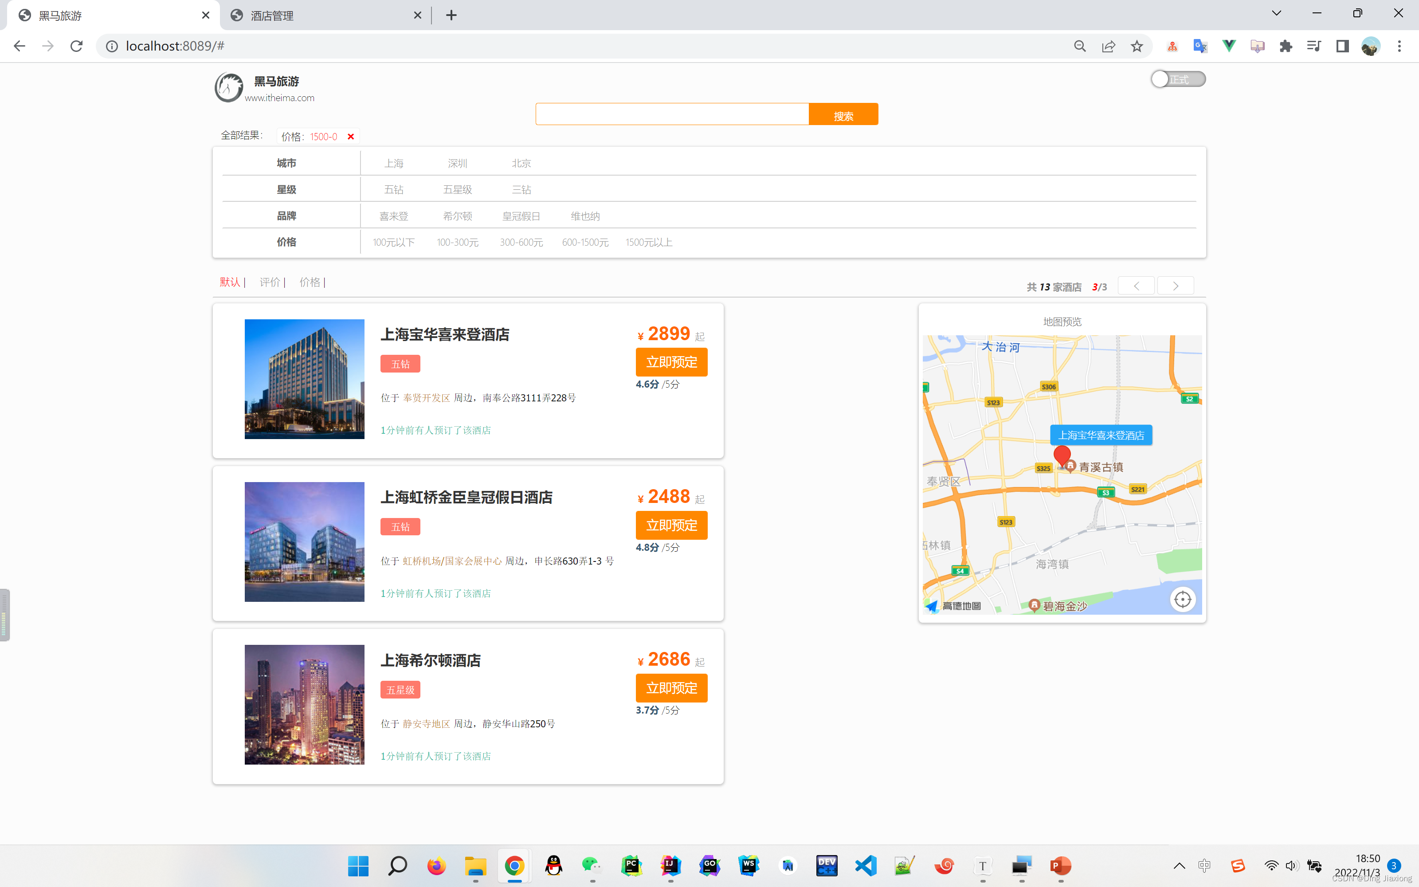The image size is (1419, 887).
Task: Go to previous results page arrow
Action: (1137, 287)
